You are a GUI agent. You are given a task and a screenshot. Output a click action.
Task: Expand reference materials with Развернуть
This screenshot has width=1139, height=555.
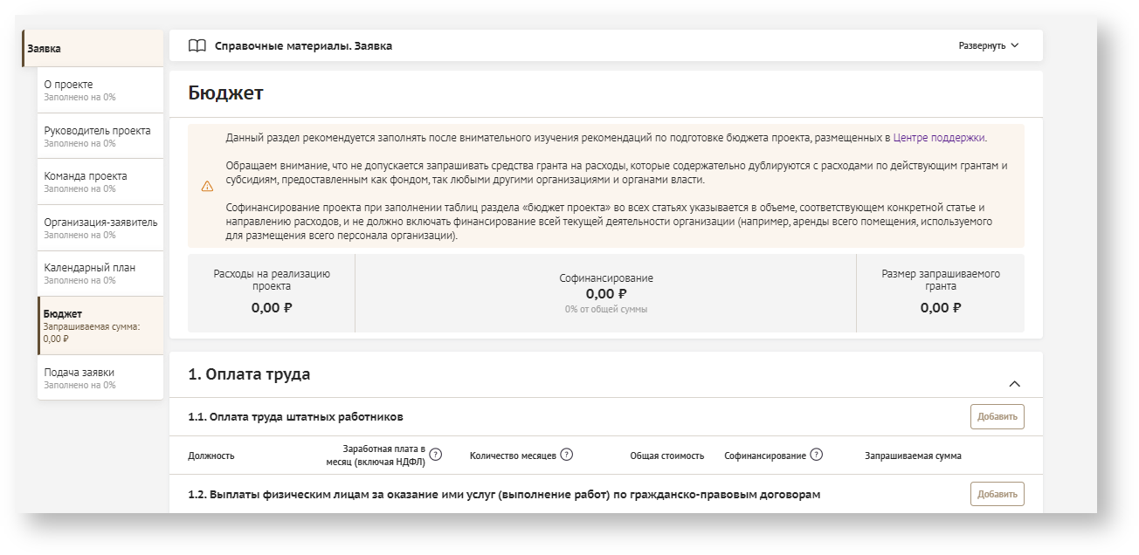pos(988,46)
